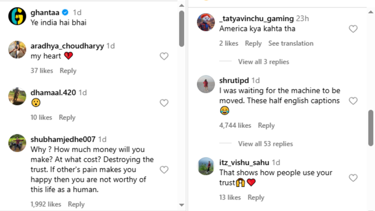Click the left comments panel scrollbar thumb
The width and height of the screenshot is (375, 211).
point(181,29)
